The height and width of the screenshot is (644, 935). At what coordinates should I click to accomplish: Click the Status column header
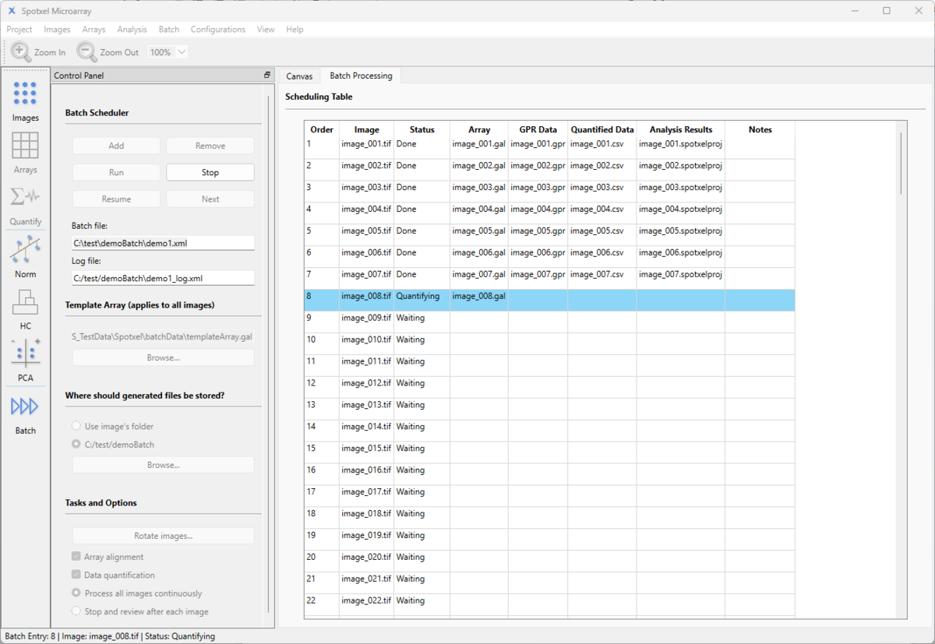[x=422, y=129]
